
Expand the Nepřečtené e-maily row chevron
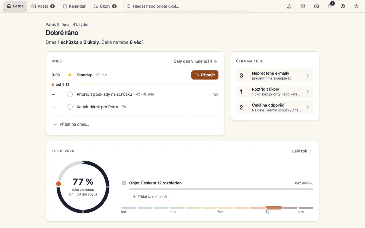point(308,76)
